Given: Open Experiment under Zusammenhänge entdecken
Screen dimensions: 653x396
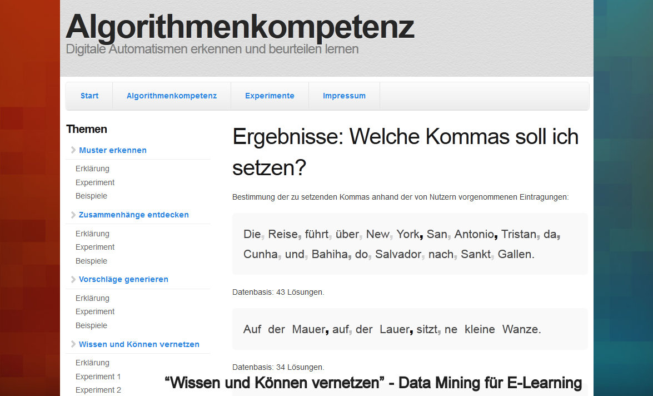Looking at the screenshot, I should (x=95, y=247).
